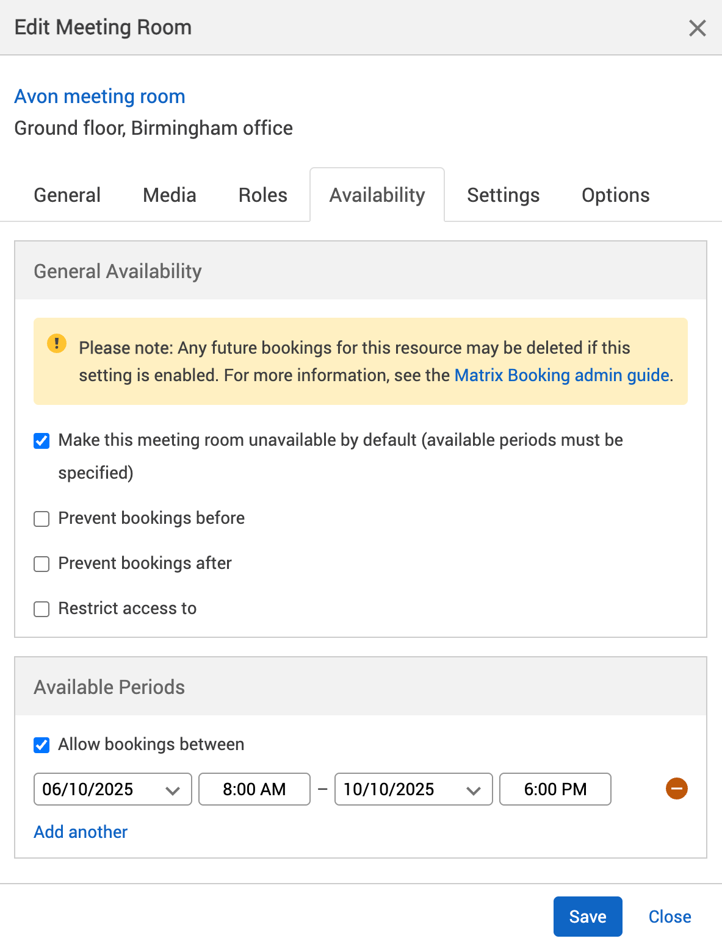
Task: Edit the 8:00 AM start time field
Action: pyautogui.click(x=254, y=788)
